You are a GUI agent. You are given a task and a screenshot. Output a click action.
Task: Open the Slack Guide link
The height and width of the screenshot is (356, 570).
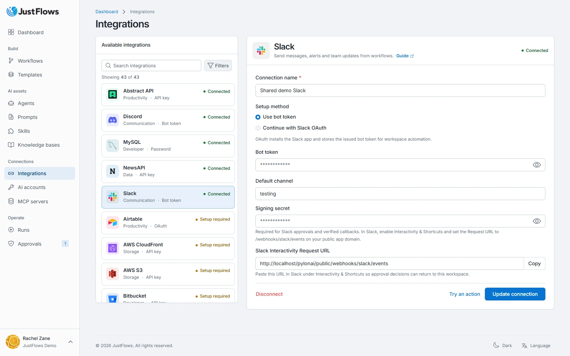(405, 56)
